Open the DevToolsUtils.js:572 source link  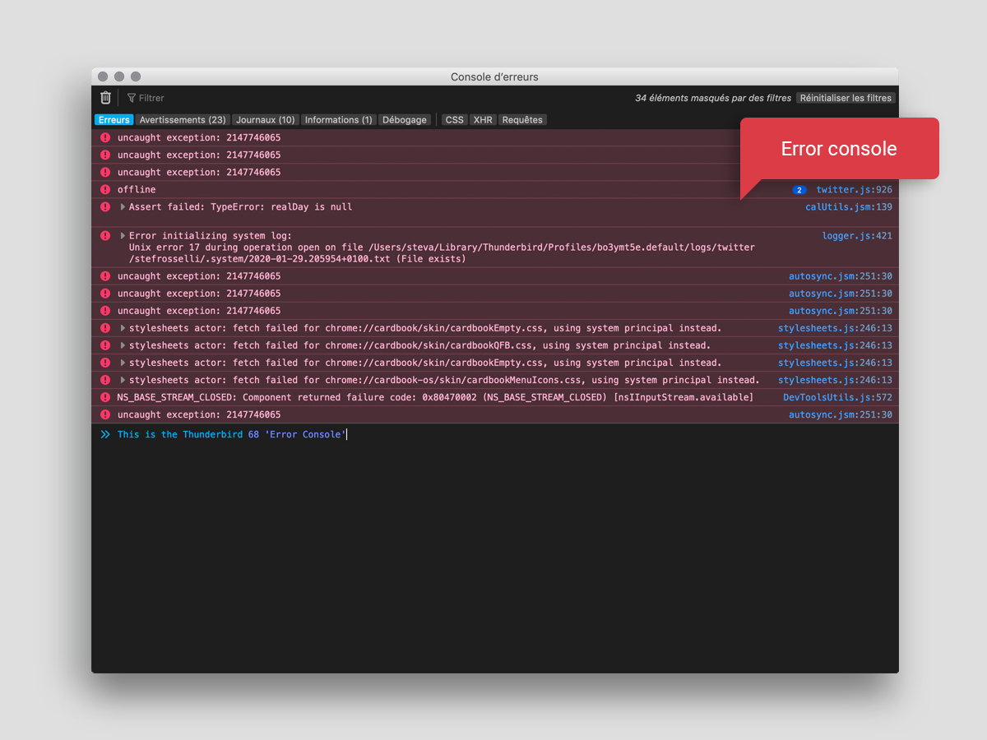coord(837,397)
